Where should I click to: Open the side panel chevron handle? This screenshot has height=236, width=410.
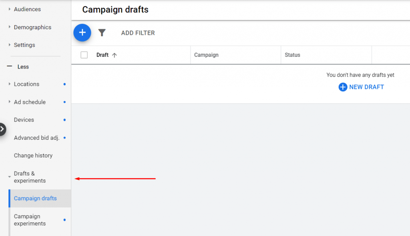tap(2, 129)
